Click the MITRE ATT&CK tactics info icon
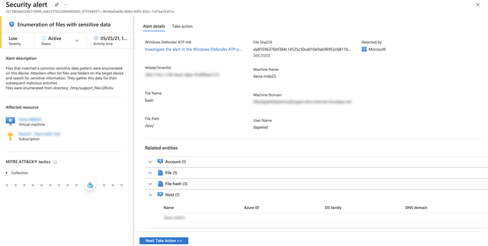The image size is (488, 246). point(55,162)
